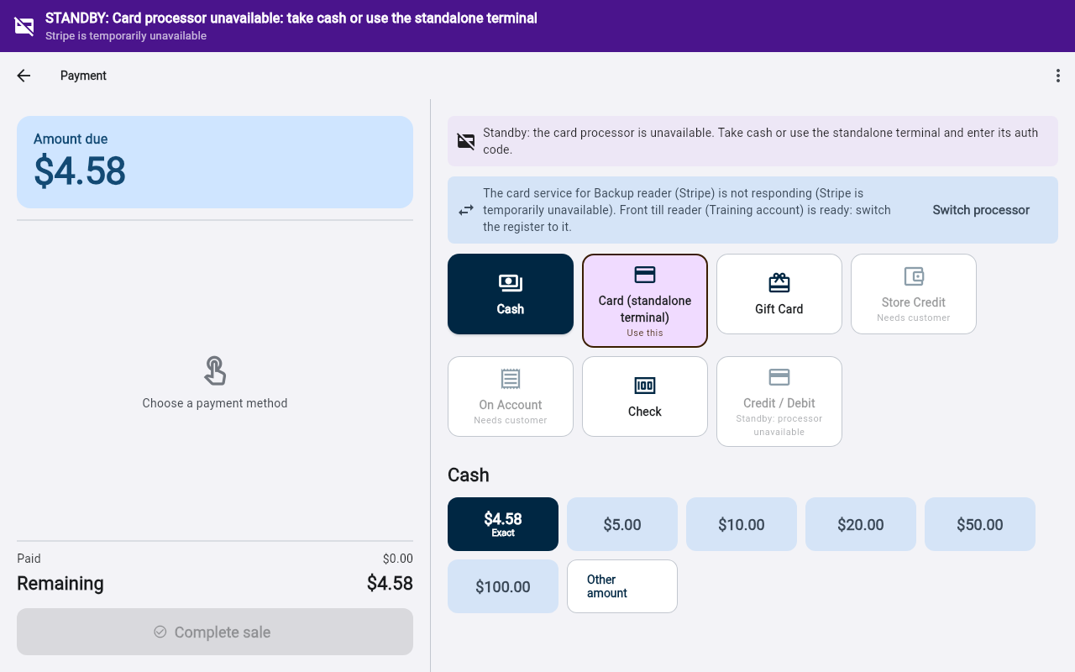Click the Paid $0.00 value
1075x672 pixels.
pos(398,559)
